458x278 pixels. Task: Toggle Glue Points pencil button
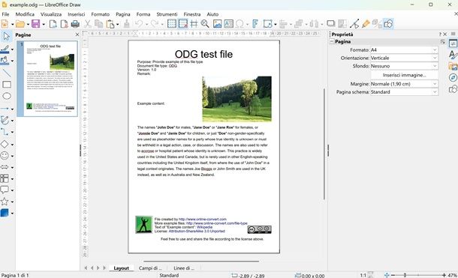coord(366,24)
